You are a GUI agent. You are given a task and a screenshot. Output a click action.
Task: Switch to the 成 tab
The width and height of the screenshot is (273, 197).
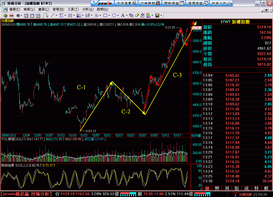click(x=247, y=188)
